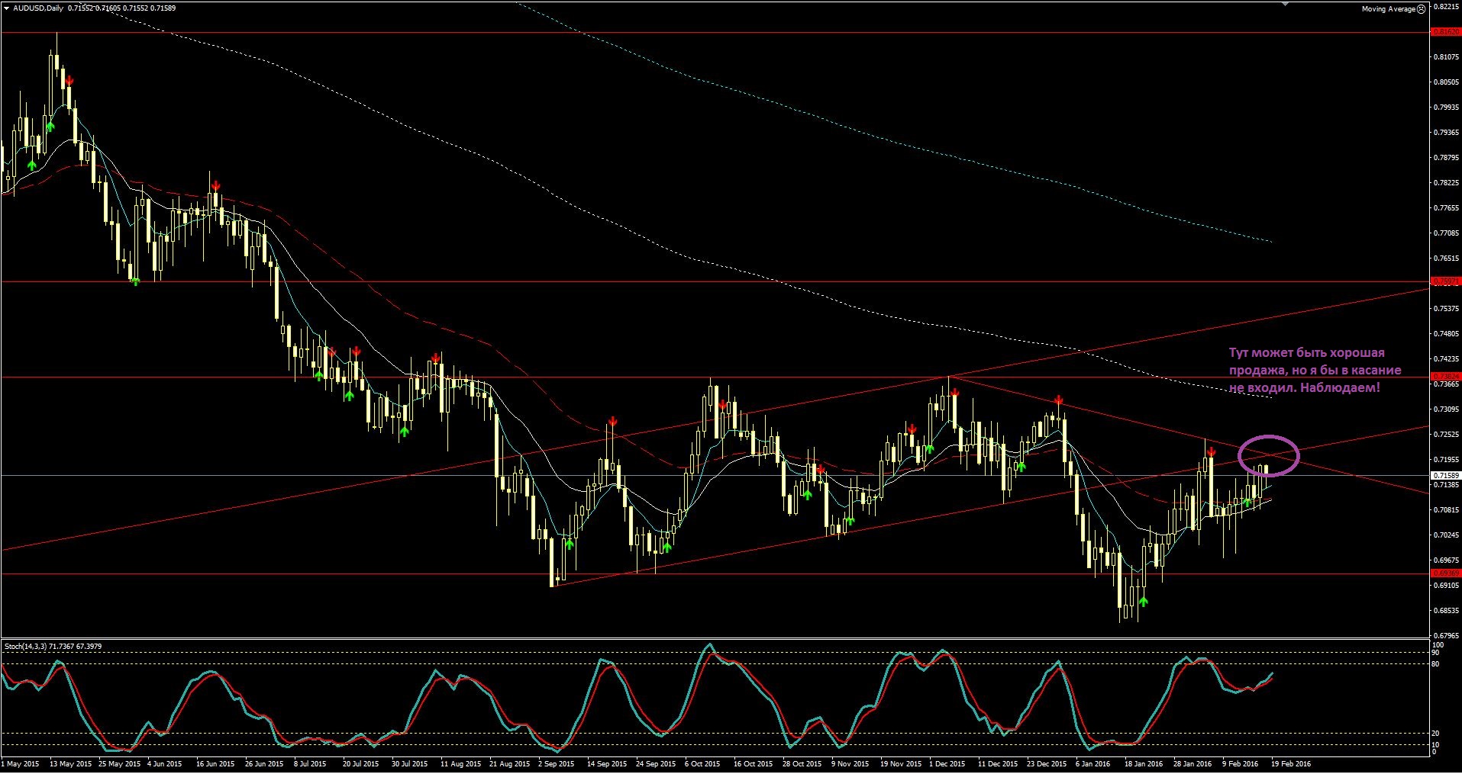The height and width of the screenshot is (774, 1462).
Task: Click the 13 May 2015 date label
Action: [70, 763]
